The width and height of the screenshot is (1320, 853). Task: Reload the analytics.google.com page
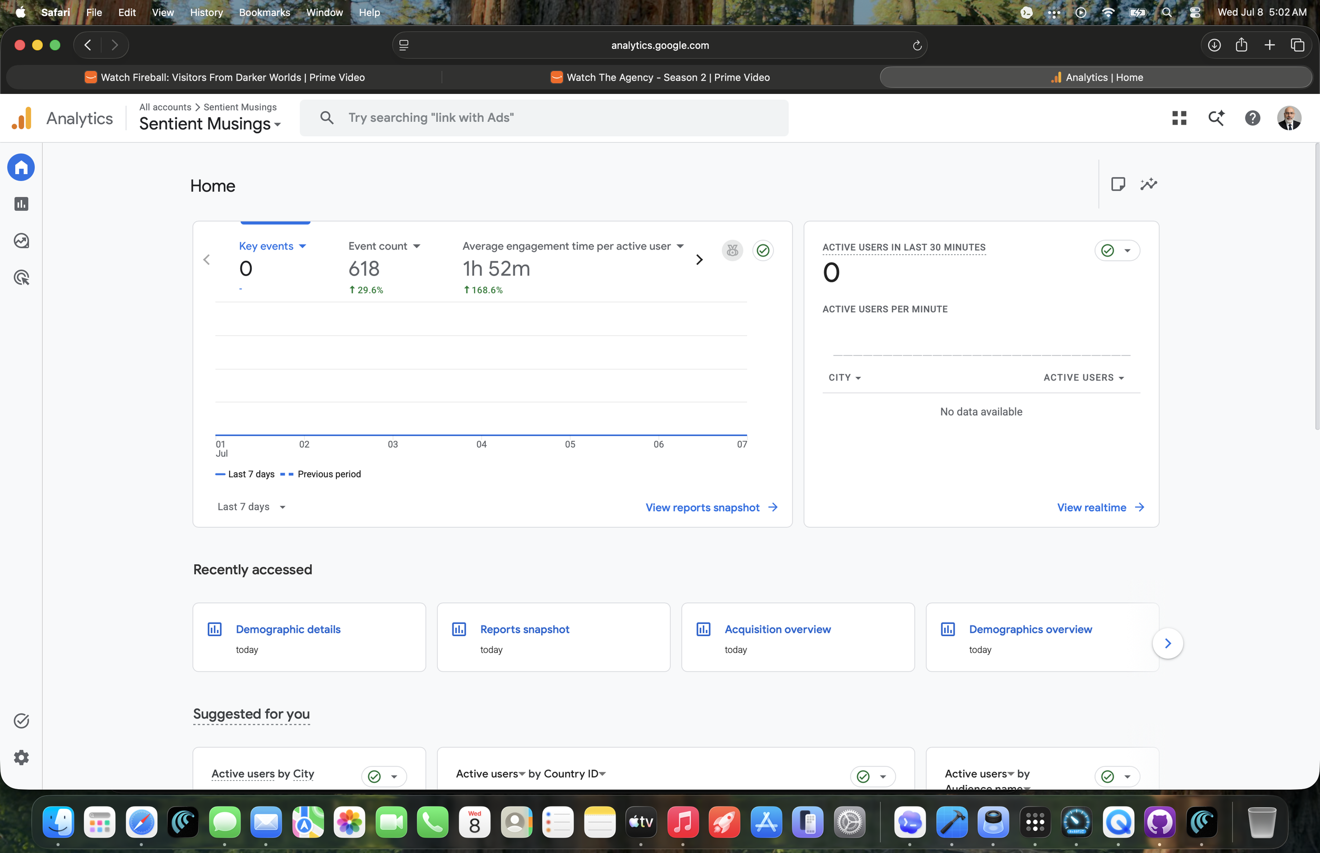(917, 45)
